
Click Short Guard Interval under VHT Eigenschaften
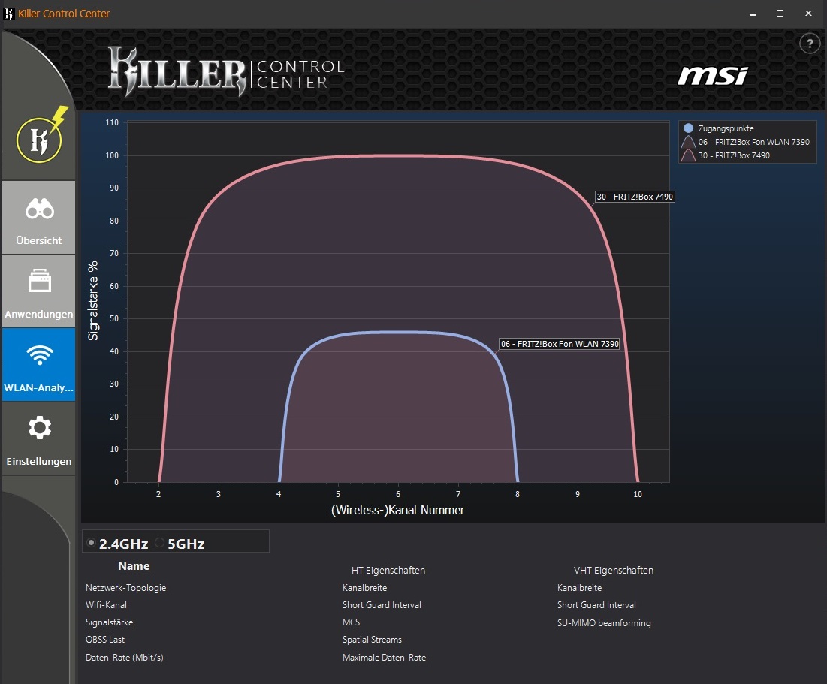596,605
